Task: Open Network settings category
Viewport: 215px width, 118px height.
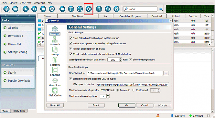Action: [55, 41]
